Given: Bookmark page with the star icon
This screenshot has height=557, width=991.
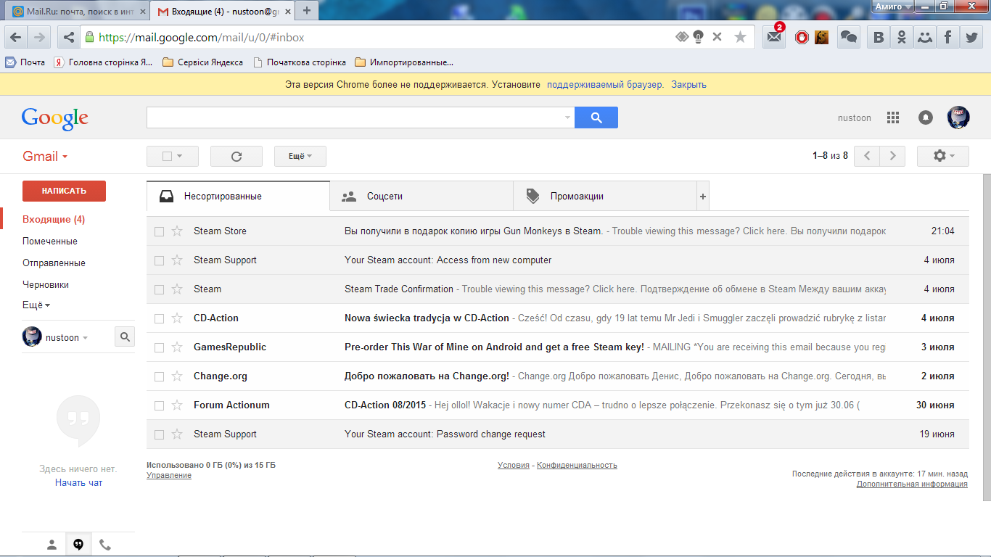Looking at the screenshot, I should tap(740, 37).
